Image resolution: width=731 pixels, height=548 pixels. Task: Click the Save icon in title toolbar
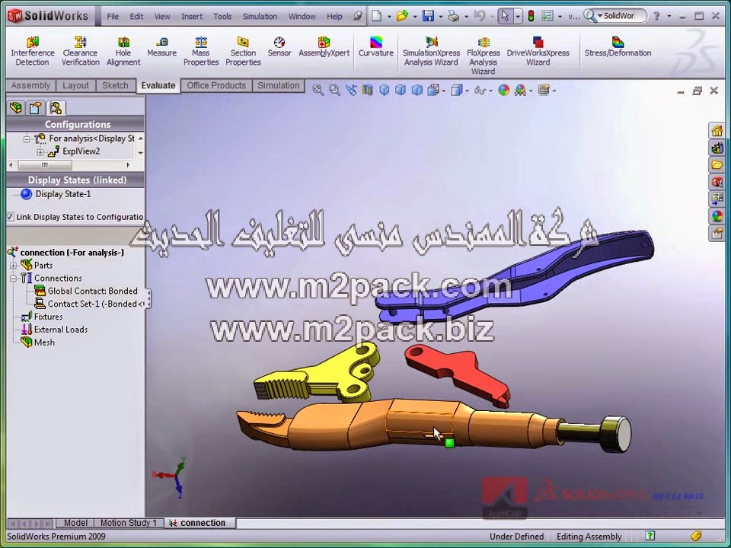(x=428, y=16)
